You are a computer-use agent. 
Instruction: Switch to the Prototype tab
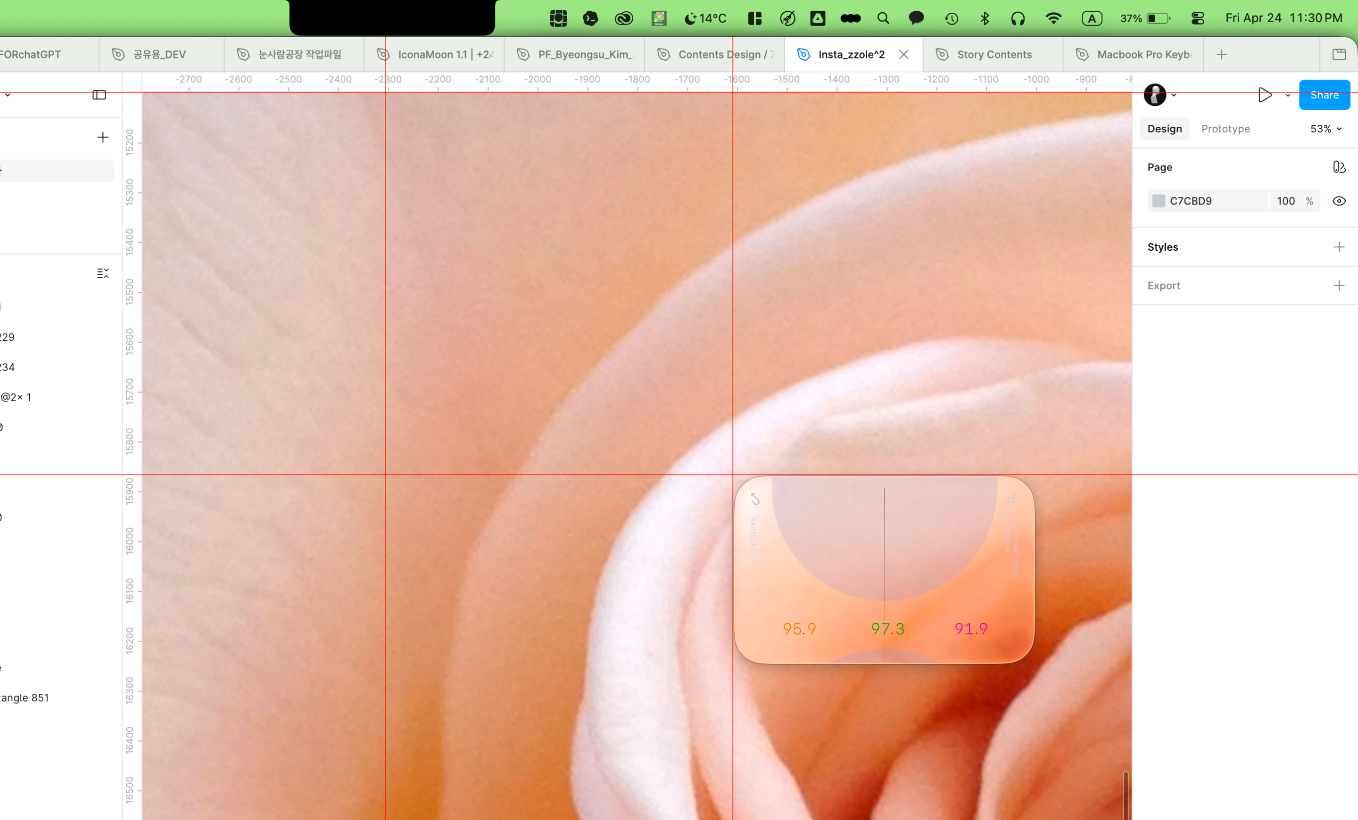pyautogui.click(x=1225, y=129)
